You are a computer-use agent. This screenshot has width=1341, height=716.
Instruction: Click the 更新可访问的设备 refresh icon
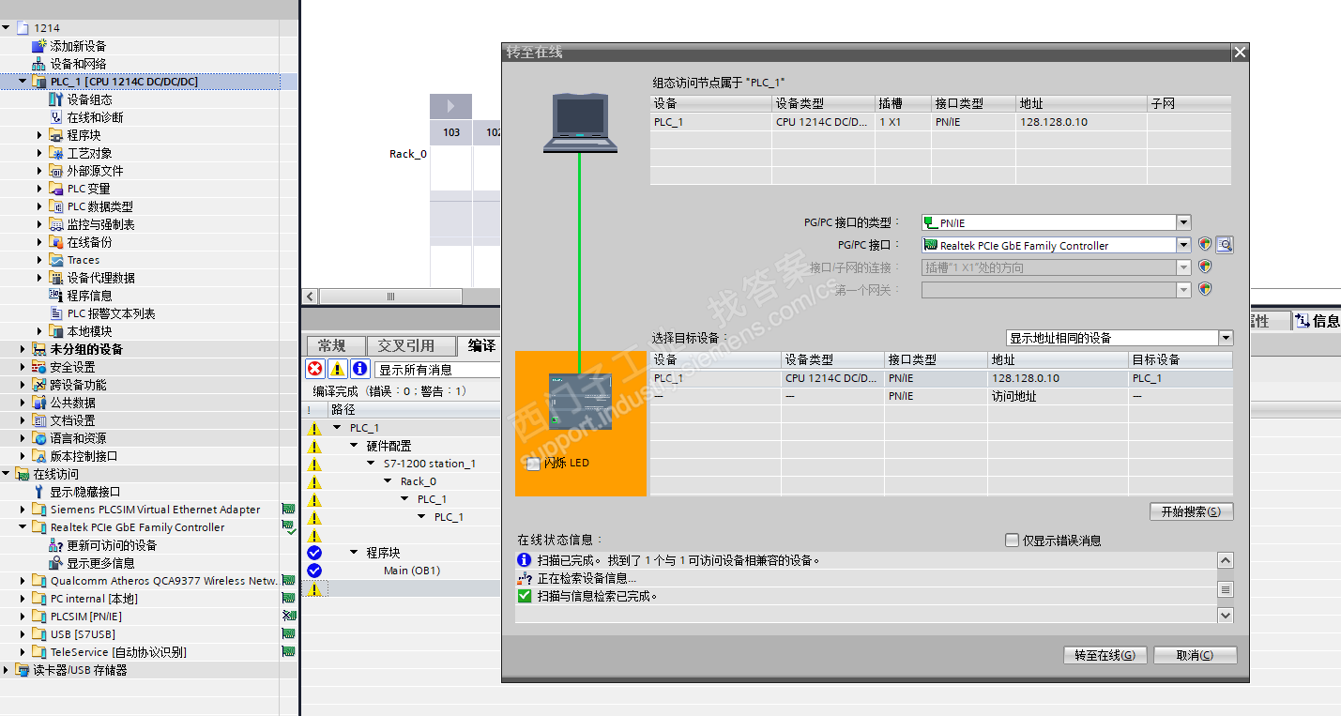coord(55,545)
